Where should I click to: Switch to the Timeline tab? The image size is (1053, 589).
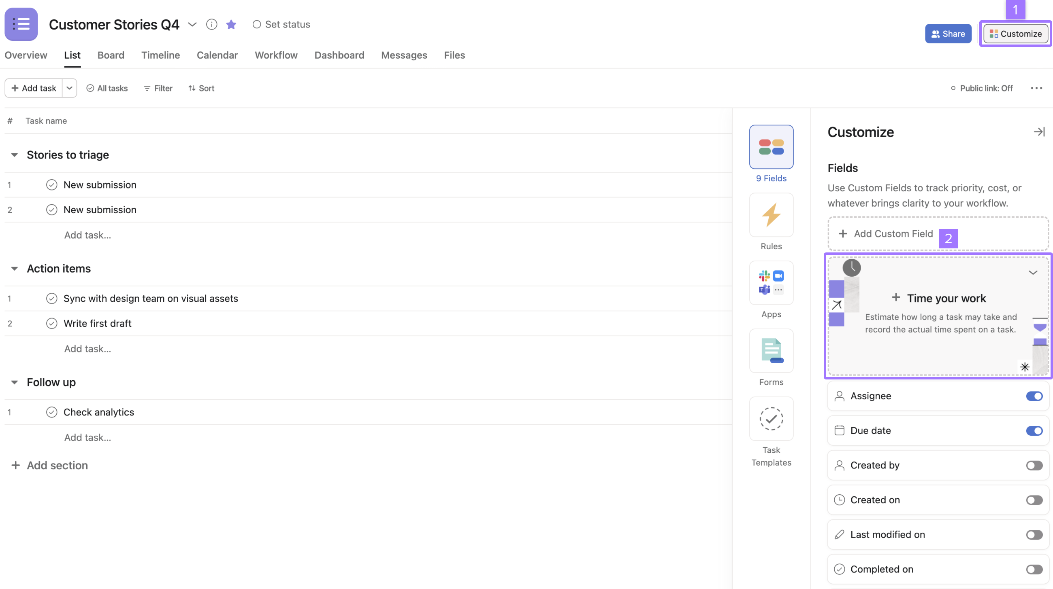click(160, 55)
